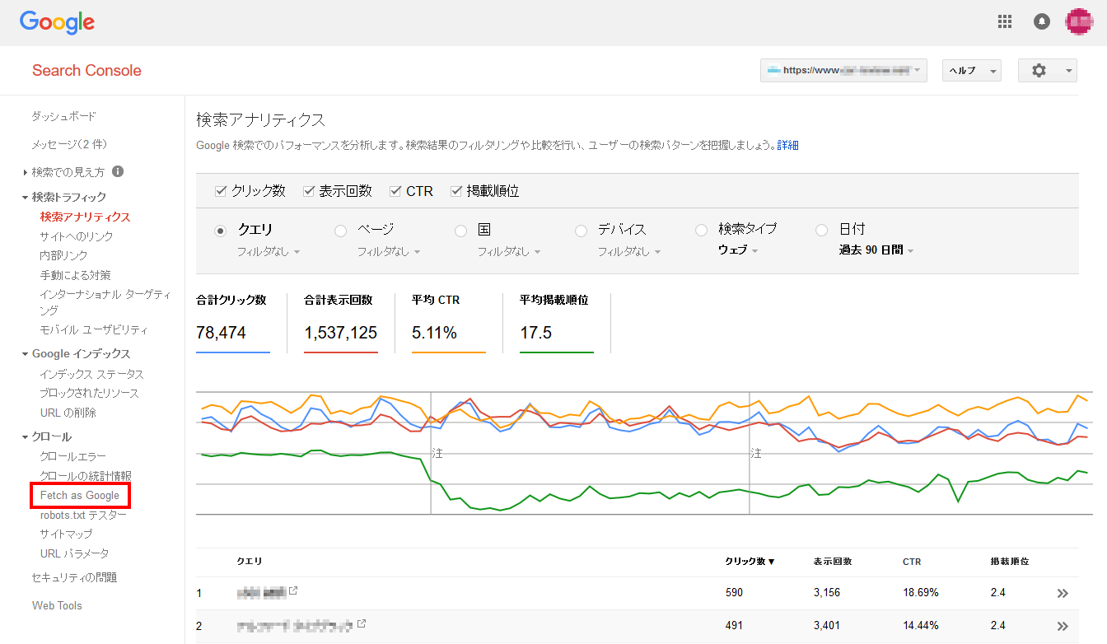Open ダッシュボード in sidebar

[x=63, y=116]
